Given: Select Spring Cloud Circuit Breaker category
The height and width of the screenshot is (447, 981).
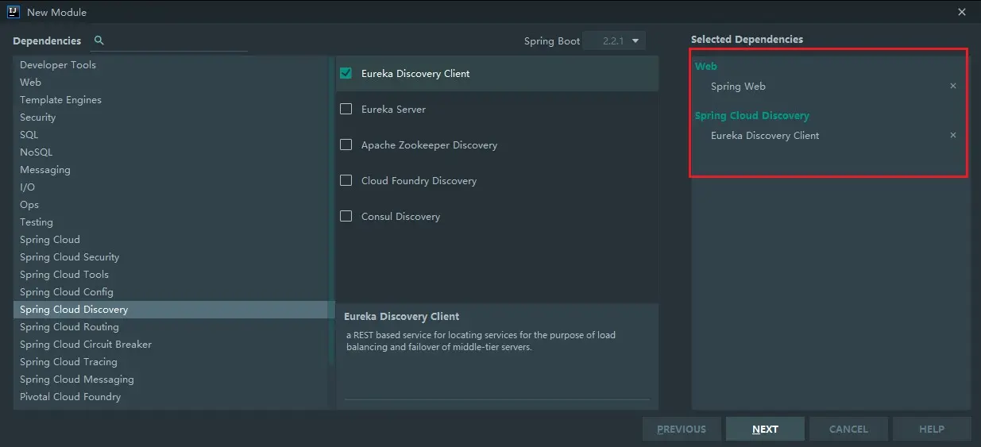Looking at the screenshot, I should [171, 345].
